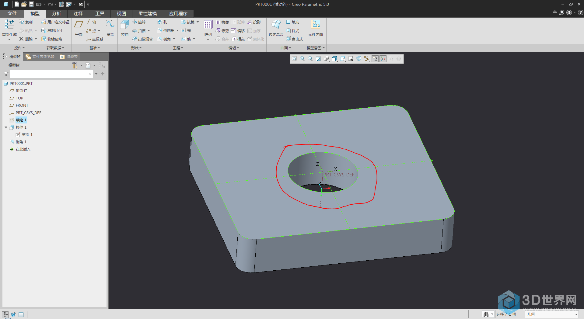Click the 复制 button
Viewport: 584px width, 319px height.
click(x=26, y=22)
